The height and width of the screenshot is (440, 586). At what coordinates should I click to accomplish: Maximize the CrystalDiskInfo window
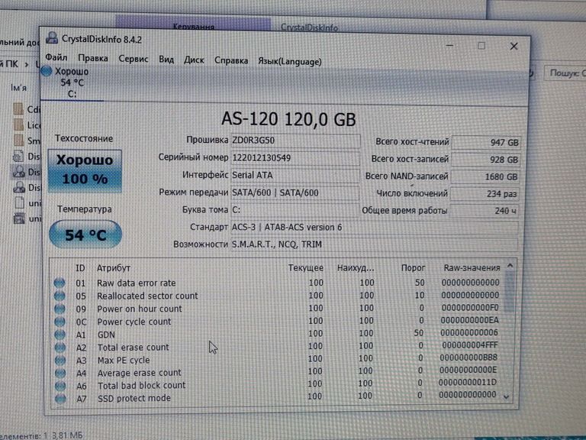(x=481, y=46)
